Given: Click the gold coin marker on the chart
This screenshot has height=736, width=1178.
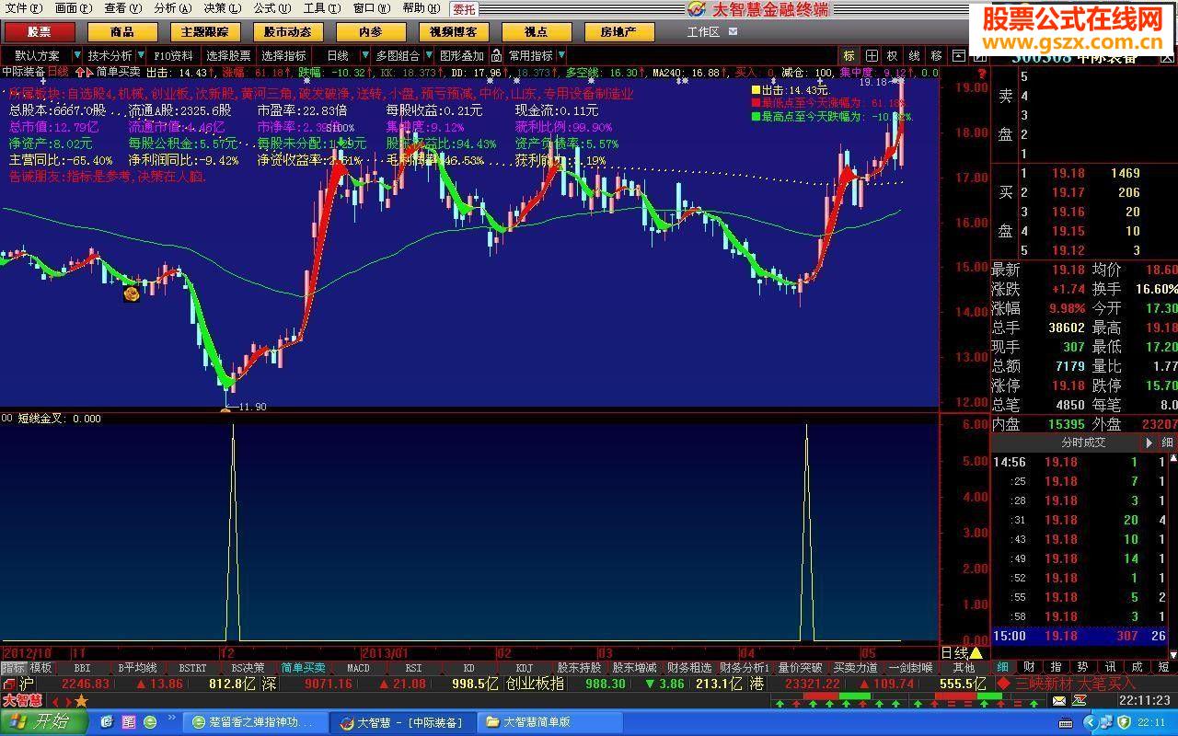Looking at the screenshot, I should point(132,293).
